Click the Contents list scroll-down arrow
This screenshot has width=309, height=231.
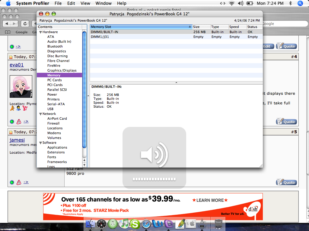click(x=84, y=165)
